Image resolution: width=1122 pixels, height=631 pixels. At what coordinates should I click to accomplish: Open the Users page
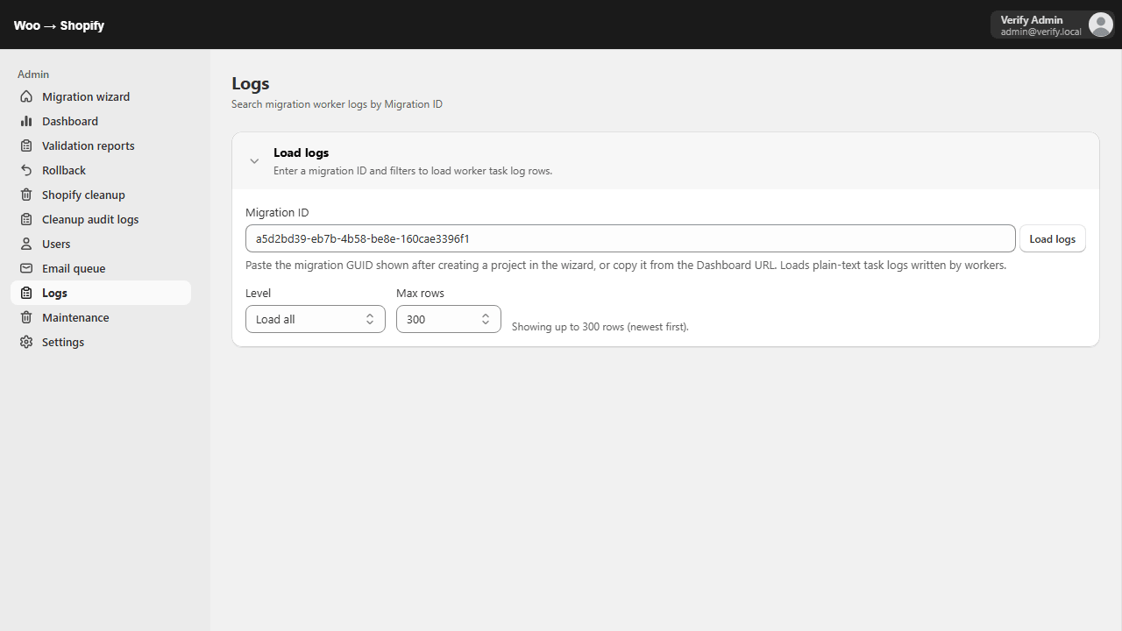[101, 244]
